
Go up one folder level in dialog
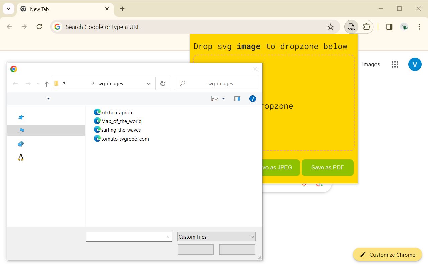[47, 84]
